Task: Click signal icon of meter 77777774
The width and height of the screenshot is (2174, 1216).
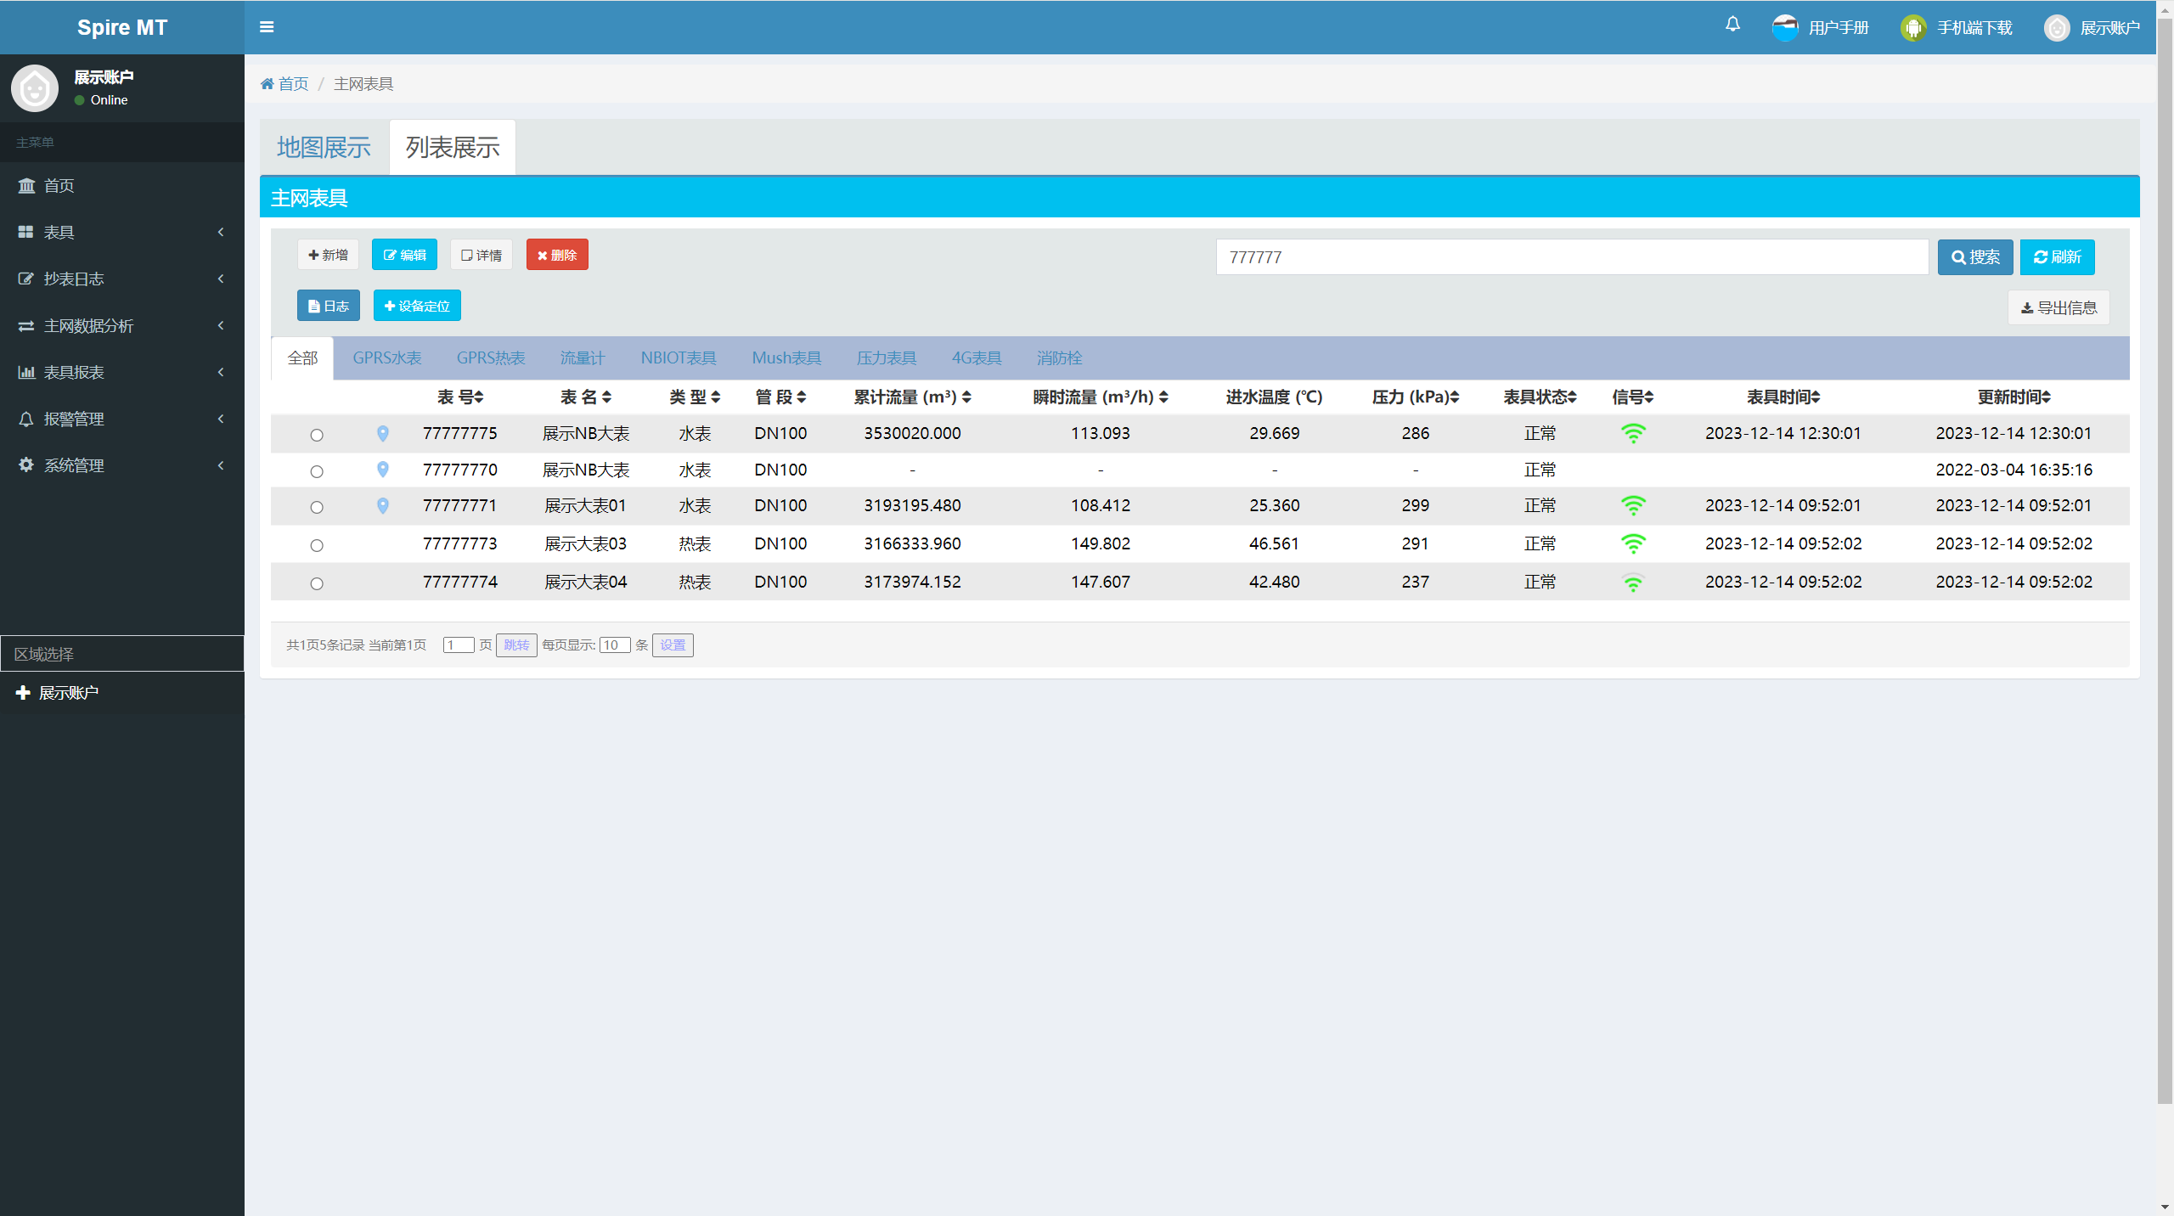Action: point(1632,583)
